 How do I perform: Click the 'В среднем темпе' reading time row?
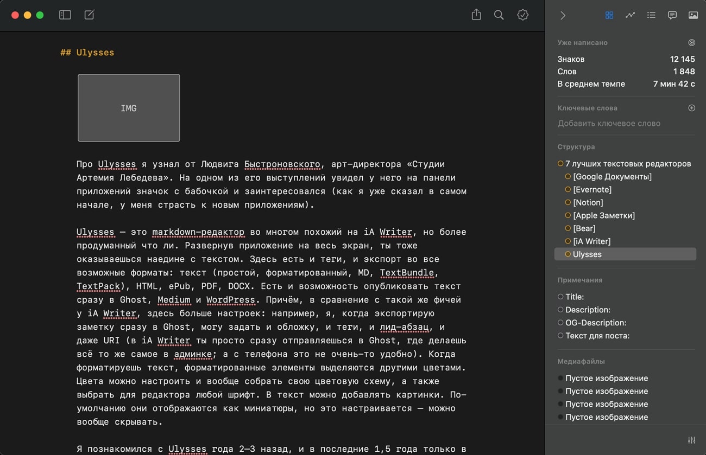point(626,84)
